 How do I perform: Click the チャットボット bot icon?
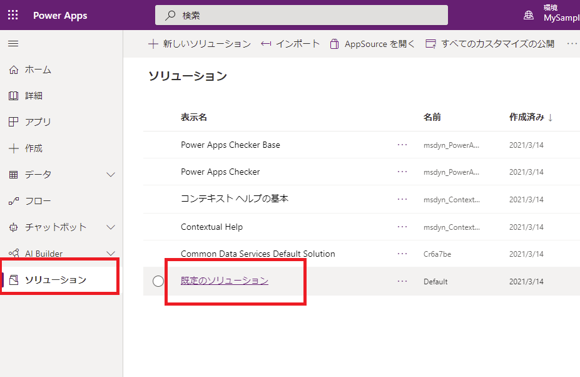tap(13, 227)
